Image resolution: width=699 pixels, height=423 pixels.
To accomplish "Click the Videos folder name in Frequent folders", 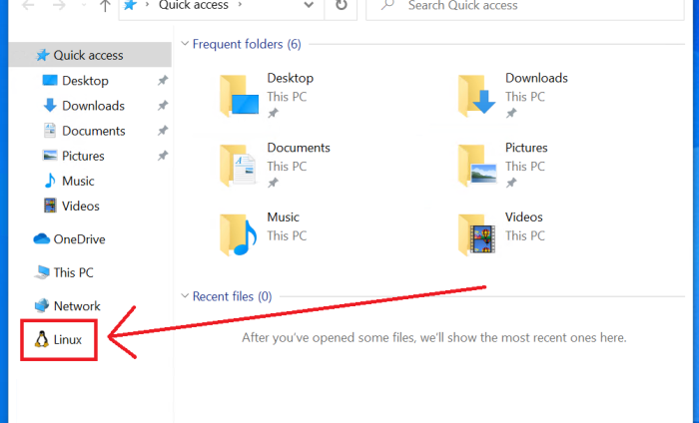I will (524, 216).
